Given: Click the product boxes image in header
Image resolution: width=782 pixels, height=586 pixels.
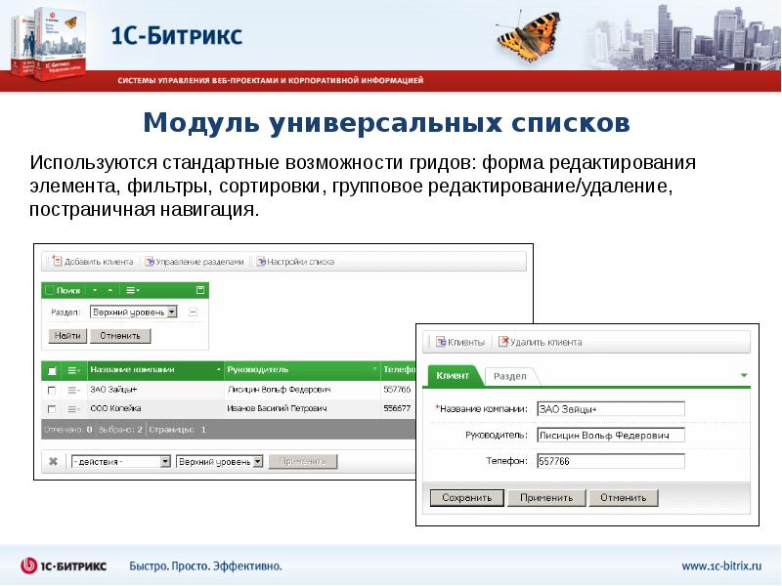Looking at the screenshot, I should point(48,44).
